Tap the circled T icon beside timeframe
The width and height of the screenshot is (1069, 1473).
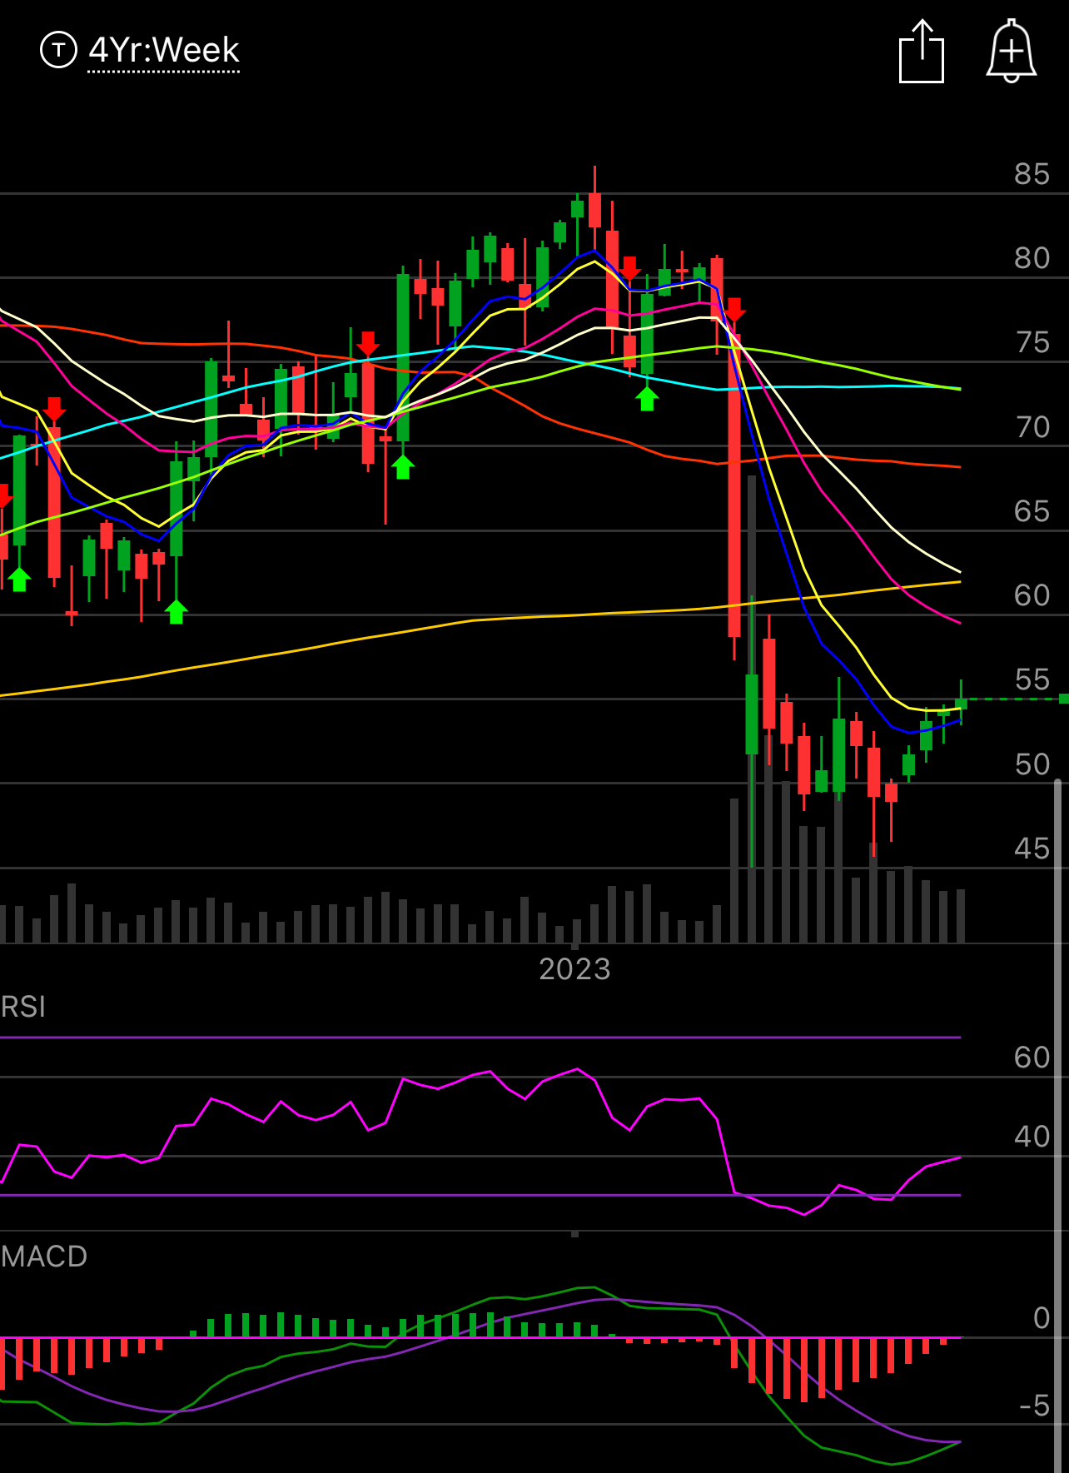pos(58,51)
